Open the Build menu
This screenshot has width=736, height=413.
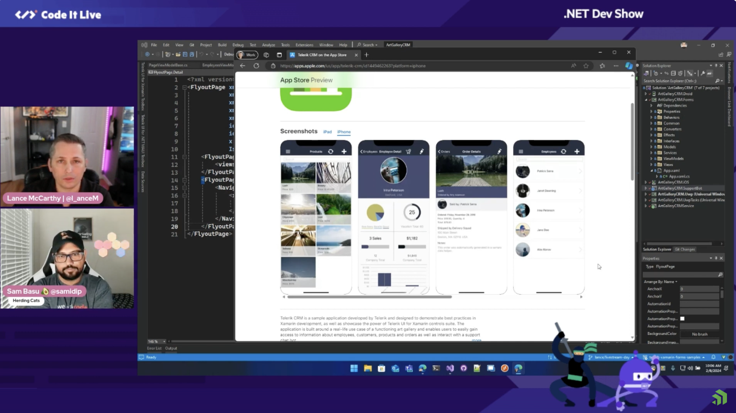coord(222,45)
